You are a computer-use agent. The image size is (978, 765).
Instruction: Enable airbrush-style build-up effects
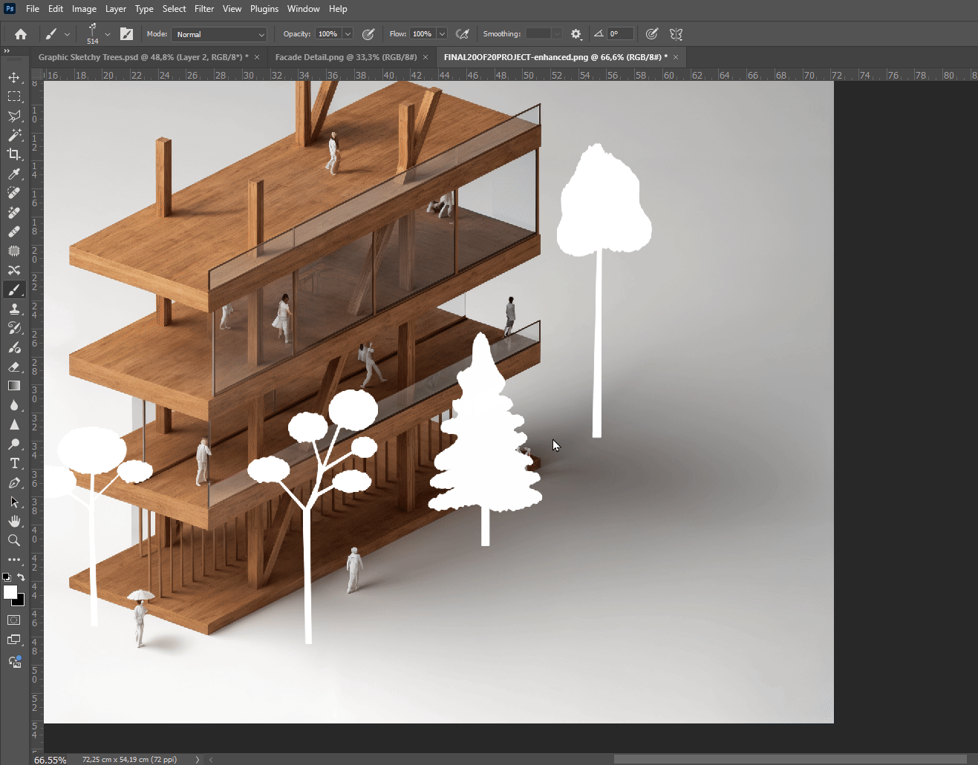point(463,34)
